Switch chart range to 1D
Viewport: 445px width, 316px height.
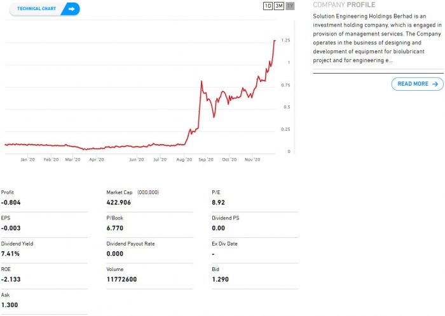(268, 6)
